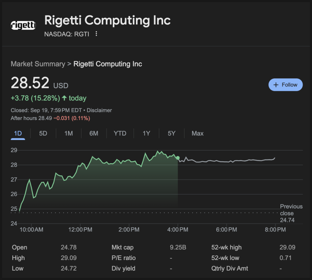Click the Rigetti company logo
The height and width of the screenshot is (280, 312).
(x=23, y=25)
